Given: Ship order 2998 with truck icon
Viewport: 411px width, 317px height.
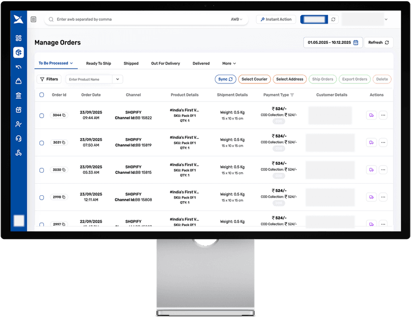Looking at the screenshot, I should click(372, 197).
